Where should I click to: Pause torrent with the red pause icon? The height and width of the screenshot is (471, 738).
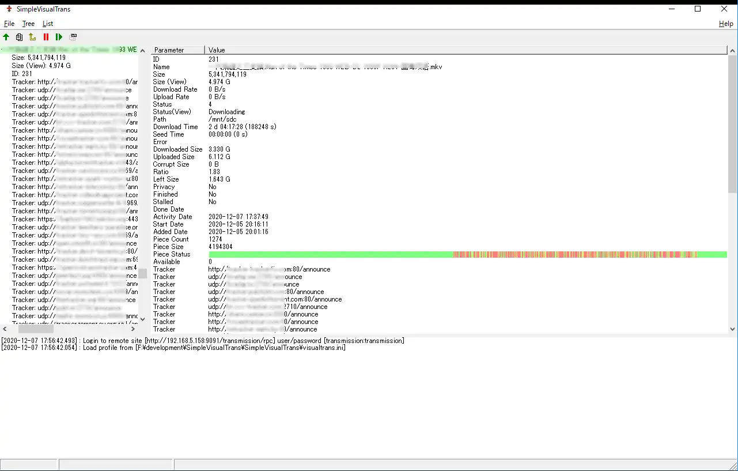46,37
